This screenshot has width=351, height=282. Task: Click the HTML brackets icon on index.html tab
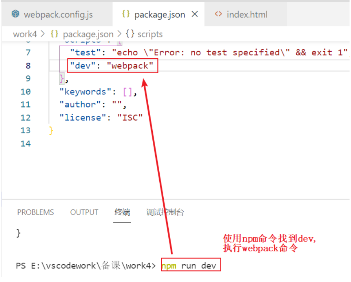(218, 14)
